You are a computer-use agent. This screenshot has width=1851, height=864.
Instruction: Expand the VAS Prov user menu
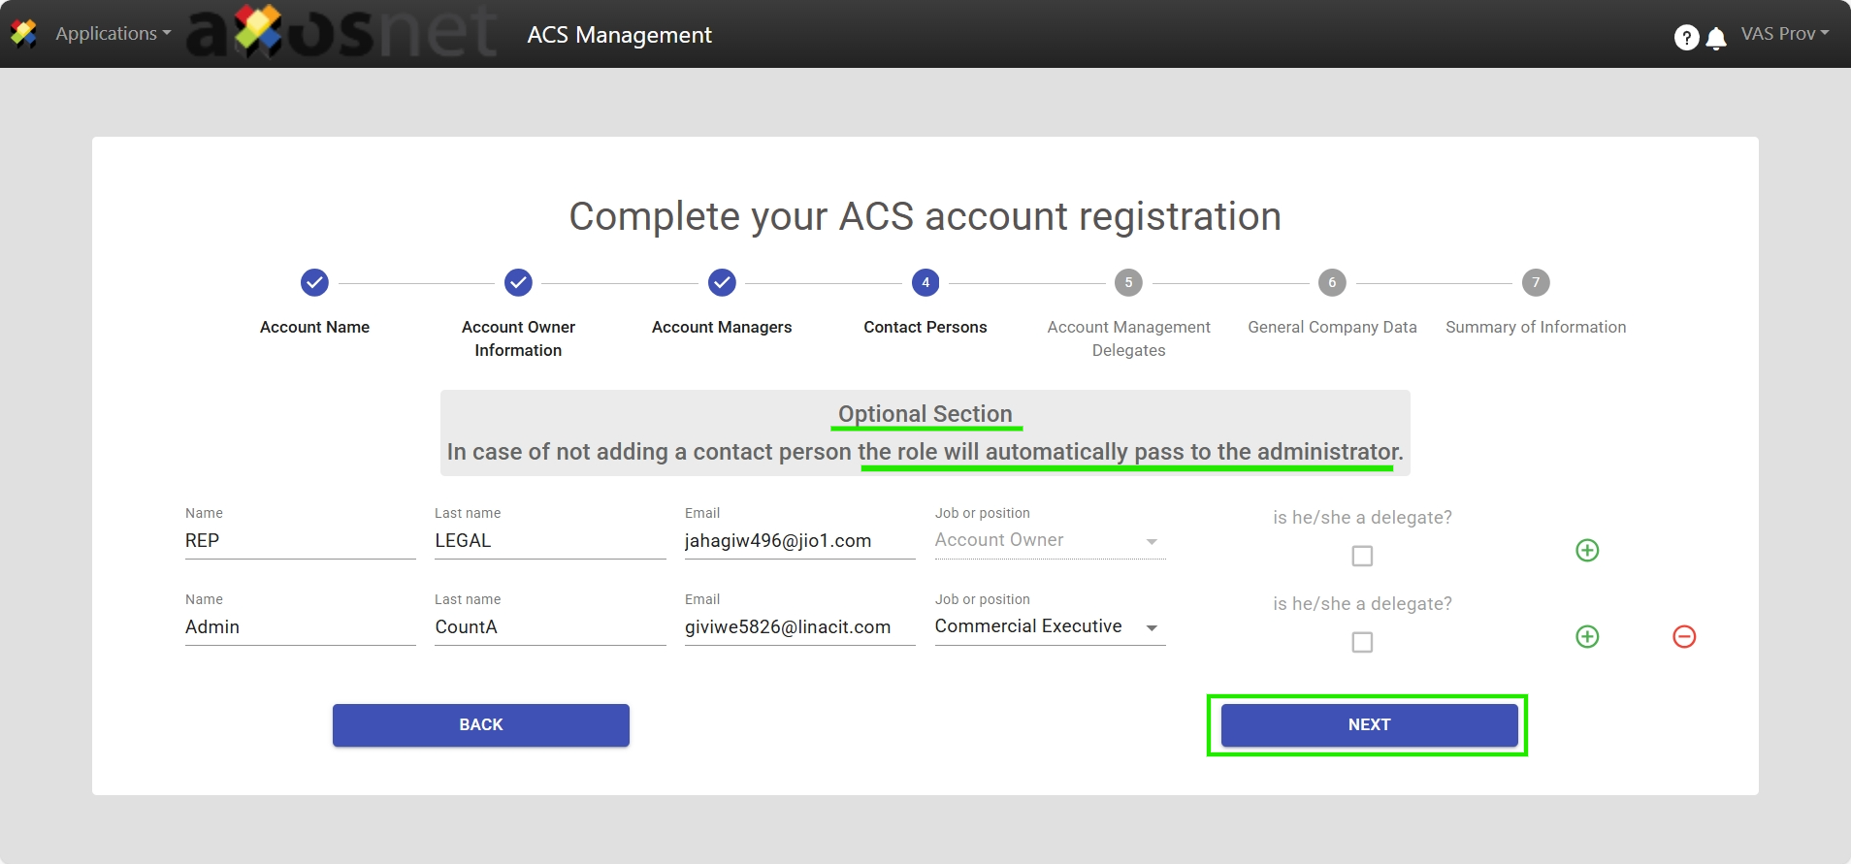click(x=1784, y=34)
